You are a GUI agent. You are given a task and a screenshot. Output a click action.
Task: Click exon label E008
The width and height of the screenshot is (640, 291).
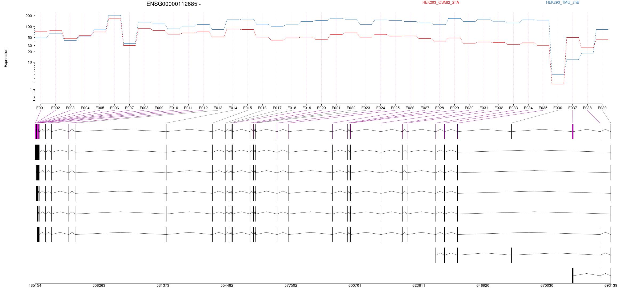click(144, 108)
